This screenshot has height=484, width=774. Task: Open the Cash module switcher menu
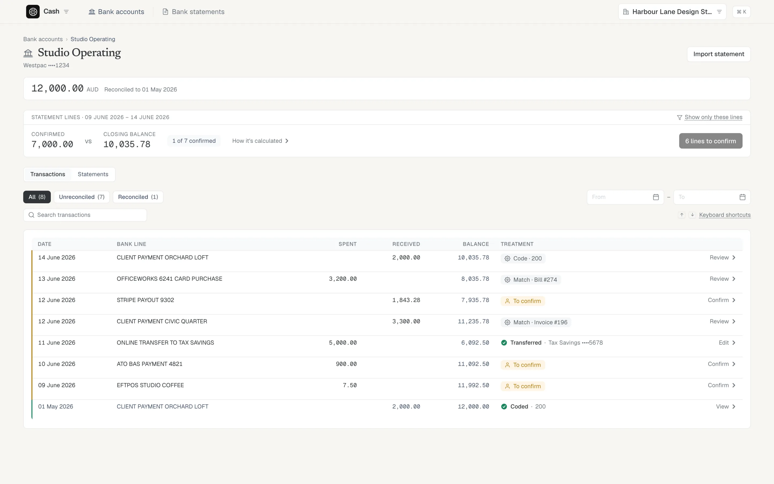point(66,12)
